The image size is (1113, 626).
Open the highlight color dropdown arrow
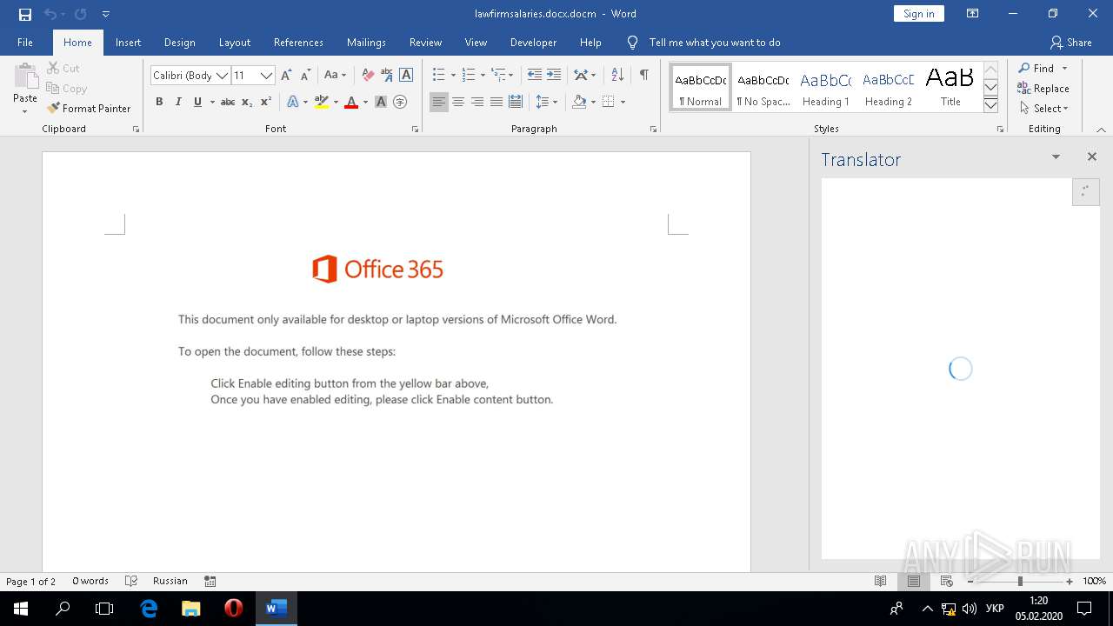[336, 102]
